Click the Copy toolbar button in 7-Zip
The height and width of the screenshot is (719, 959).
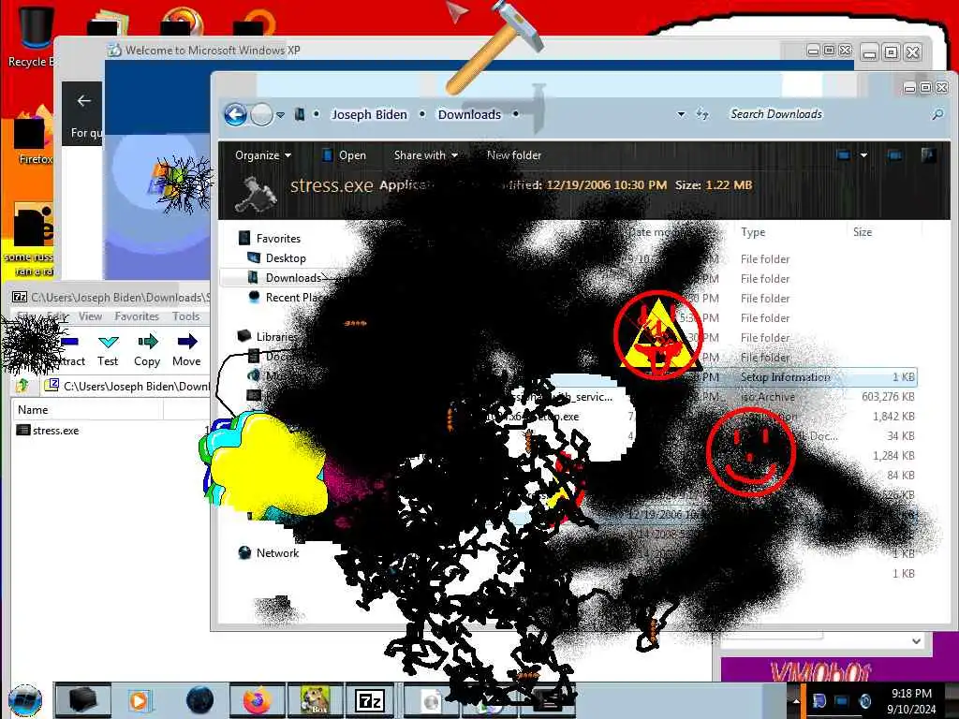[x=147, y=350]
